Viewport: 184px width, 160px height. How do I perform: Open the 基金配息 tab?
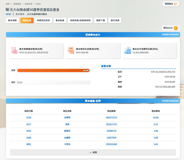[60, 20]
